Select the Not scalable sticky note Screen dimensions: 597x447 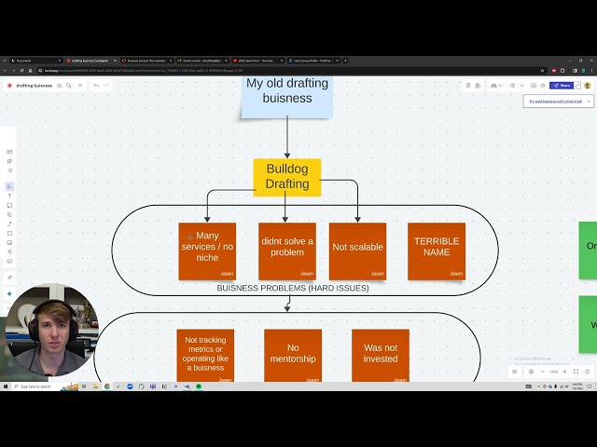[x=357, y=251]
